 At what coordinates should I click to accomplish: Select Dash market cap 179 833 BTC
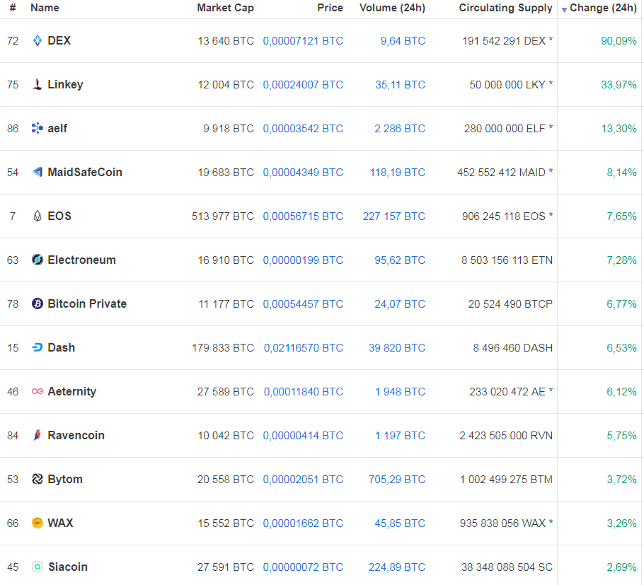coord(223,348)
